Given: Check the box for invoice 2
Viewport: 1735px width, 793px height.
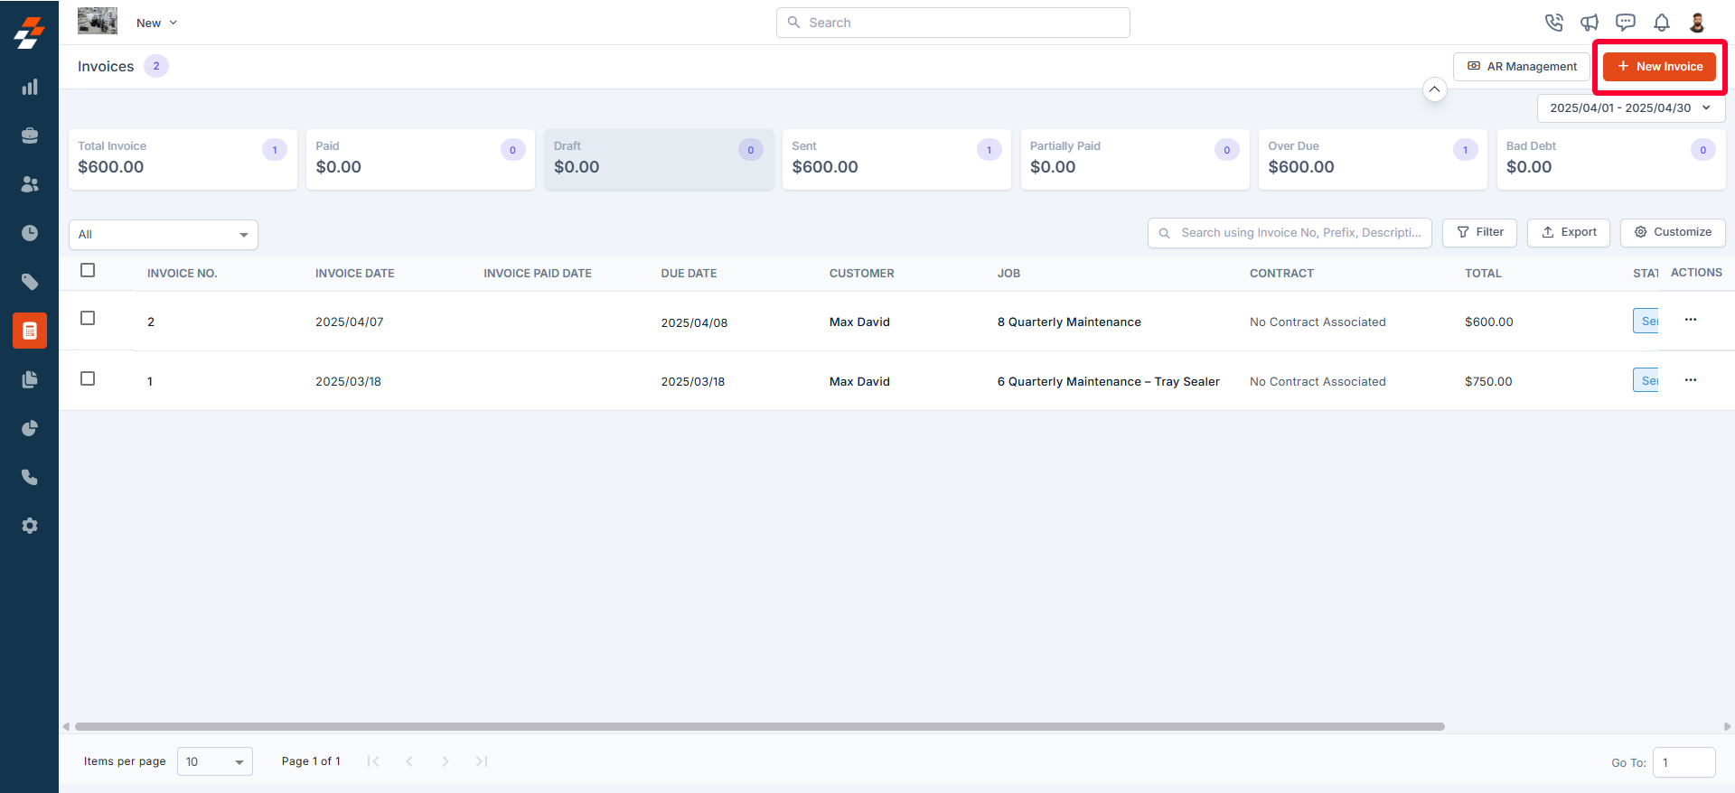Looking at the screenshot, I should [88, 318].
